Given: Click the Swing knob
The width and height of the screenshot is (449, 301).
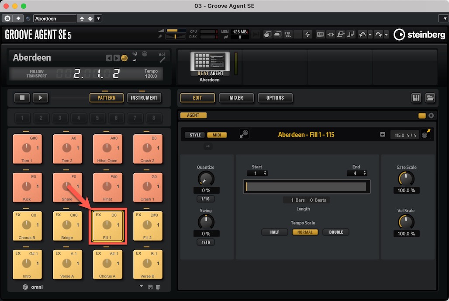Looking at the screenshot, I should (x=206, y=222).
